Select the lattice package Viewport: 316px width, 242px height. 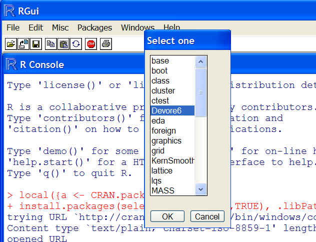point(172,170)
